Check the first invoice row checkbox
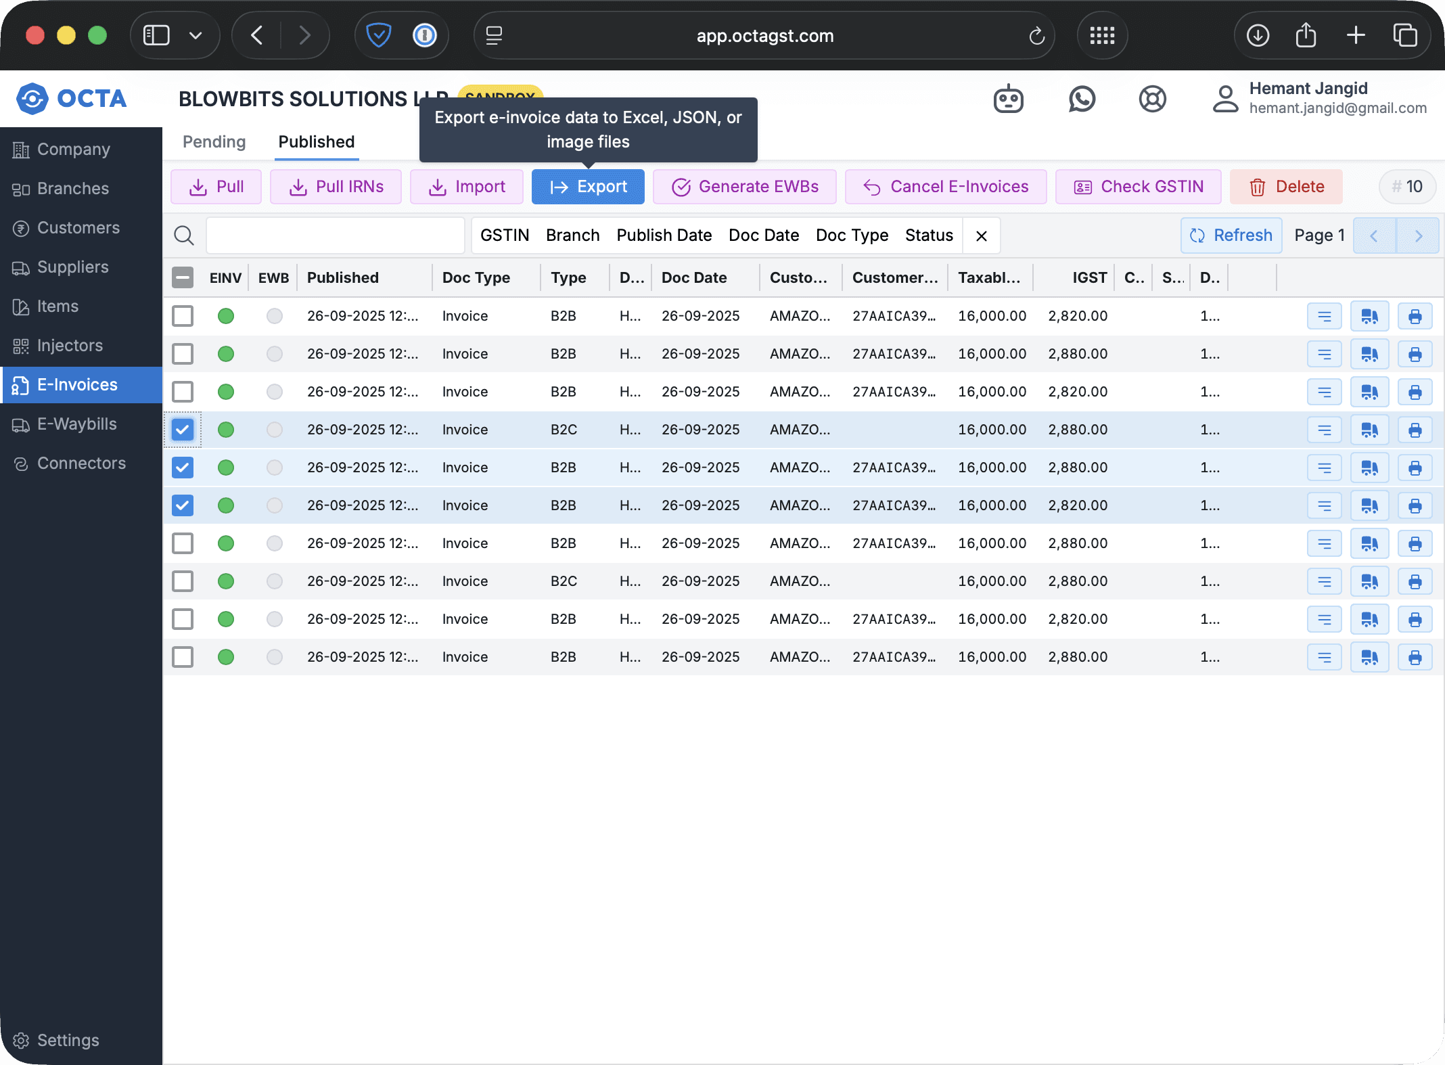This screenshot has height=1065, width=1445. click(183, 316)
